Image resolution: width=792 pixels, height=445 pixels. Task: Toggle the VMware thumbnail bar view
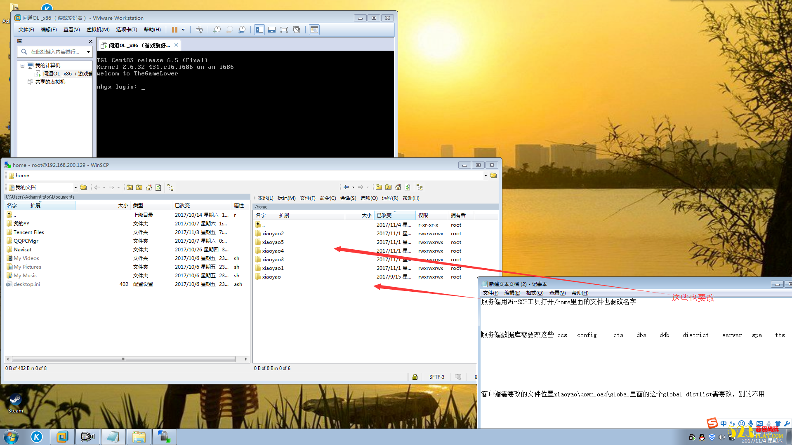[x=272, y=30]
